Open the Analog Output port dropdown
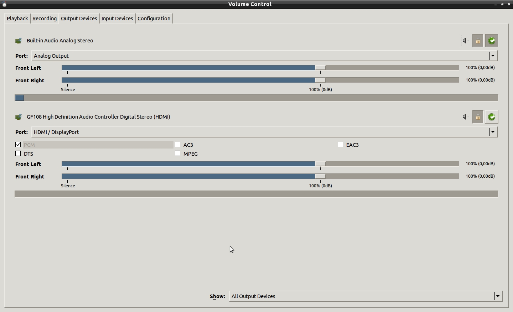 coord(493,56)
